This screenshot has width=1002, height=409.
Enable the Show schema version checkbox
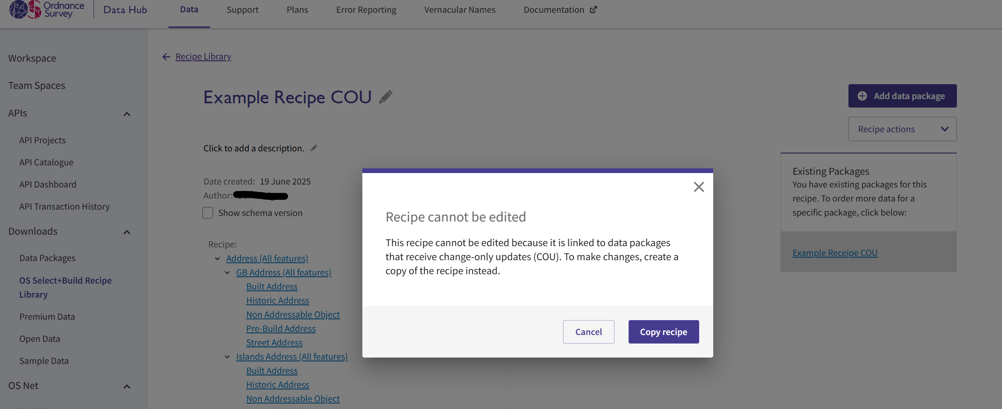(208, 213)
